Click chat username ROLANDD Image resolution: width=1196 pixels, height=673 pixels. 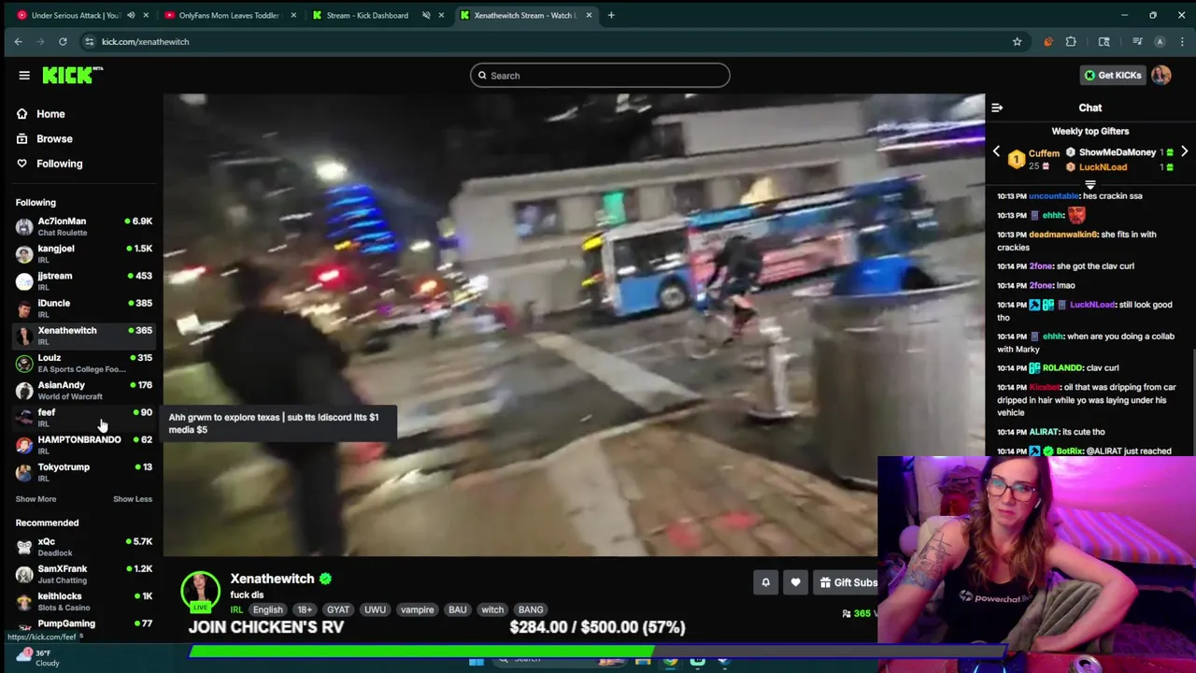tap(1062, 368)
